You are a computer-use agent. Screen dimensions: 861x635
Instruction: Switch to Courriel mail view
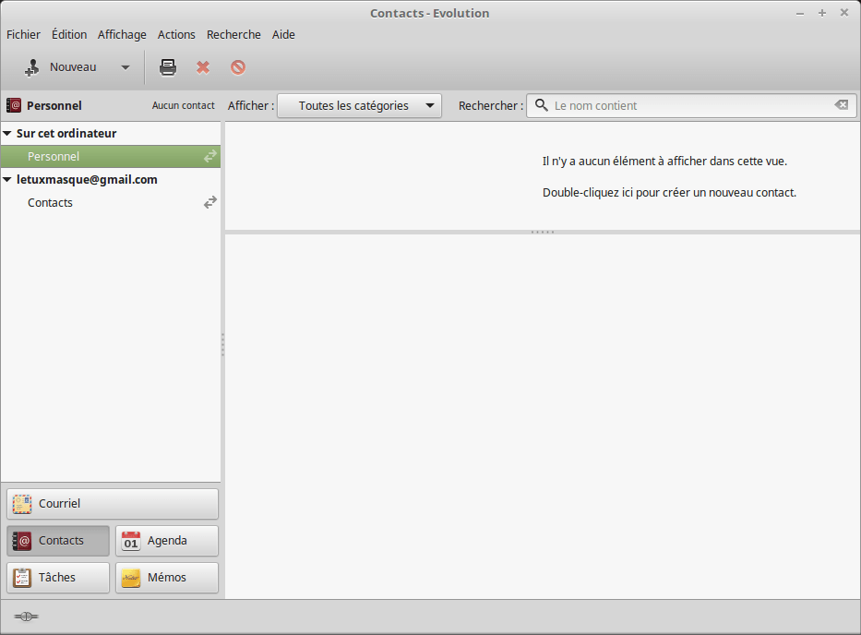pyautogui.click(x=113, y=504)
